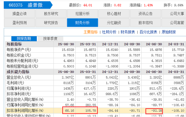The width and height of the screenshot is (186, 117).
Task: Click the value -92.28
Action: [x=157, y=111]
